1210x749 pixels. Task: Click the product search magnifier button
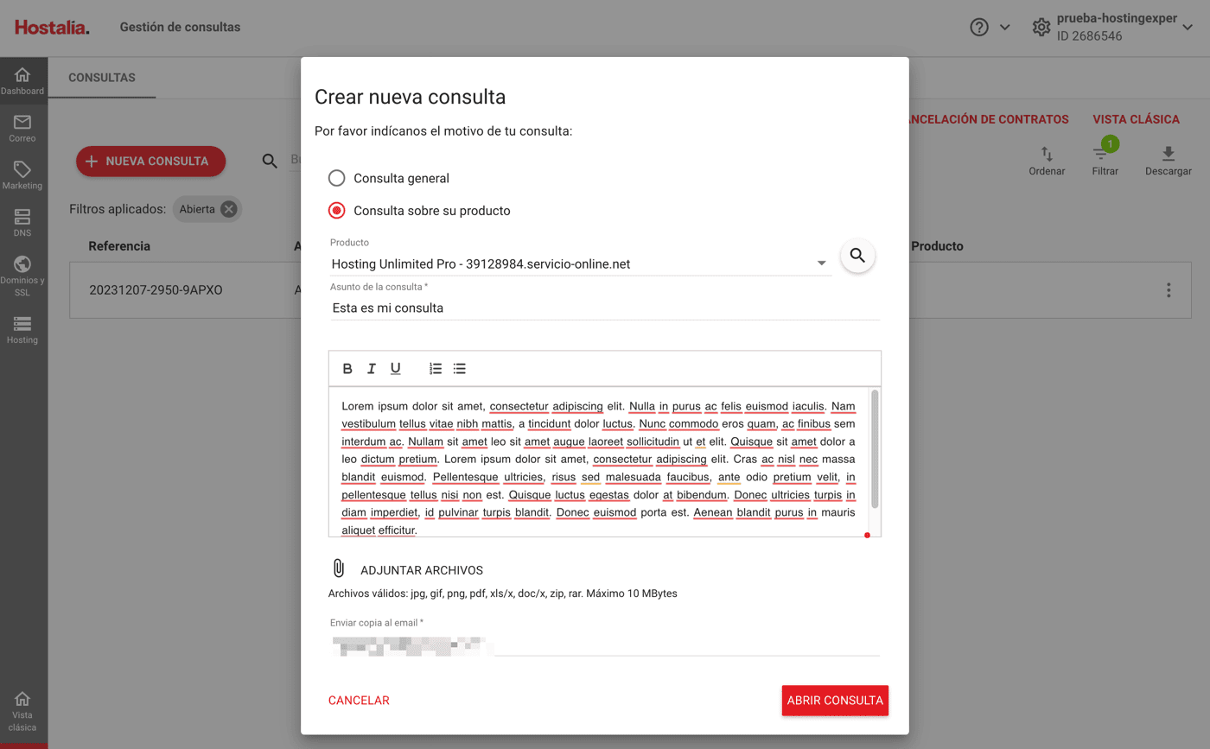[857, 256]
